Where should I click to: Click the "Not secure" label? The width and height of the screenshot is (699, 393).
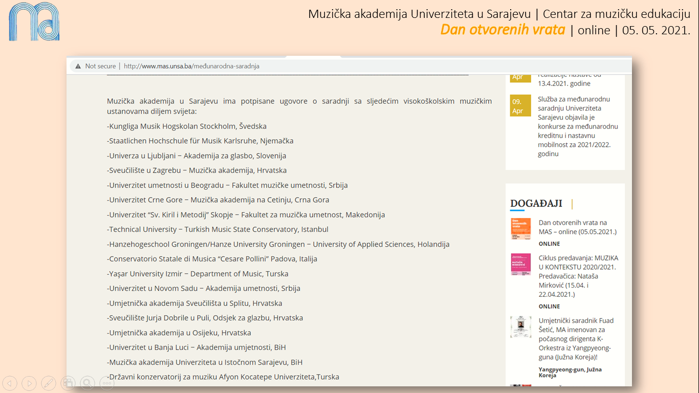click(101, 66)
